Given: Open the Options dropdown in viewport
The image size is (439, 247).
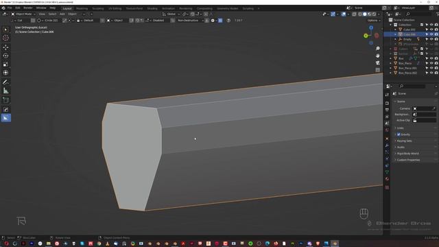Looking at the screenshot, I should [x=374, y=21].
